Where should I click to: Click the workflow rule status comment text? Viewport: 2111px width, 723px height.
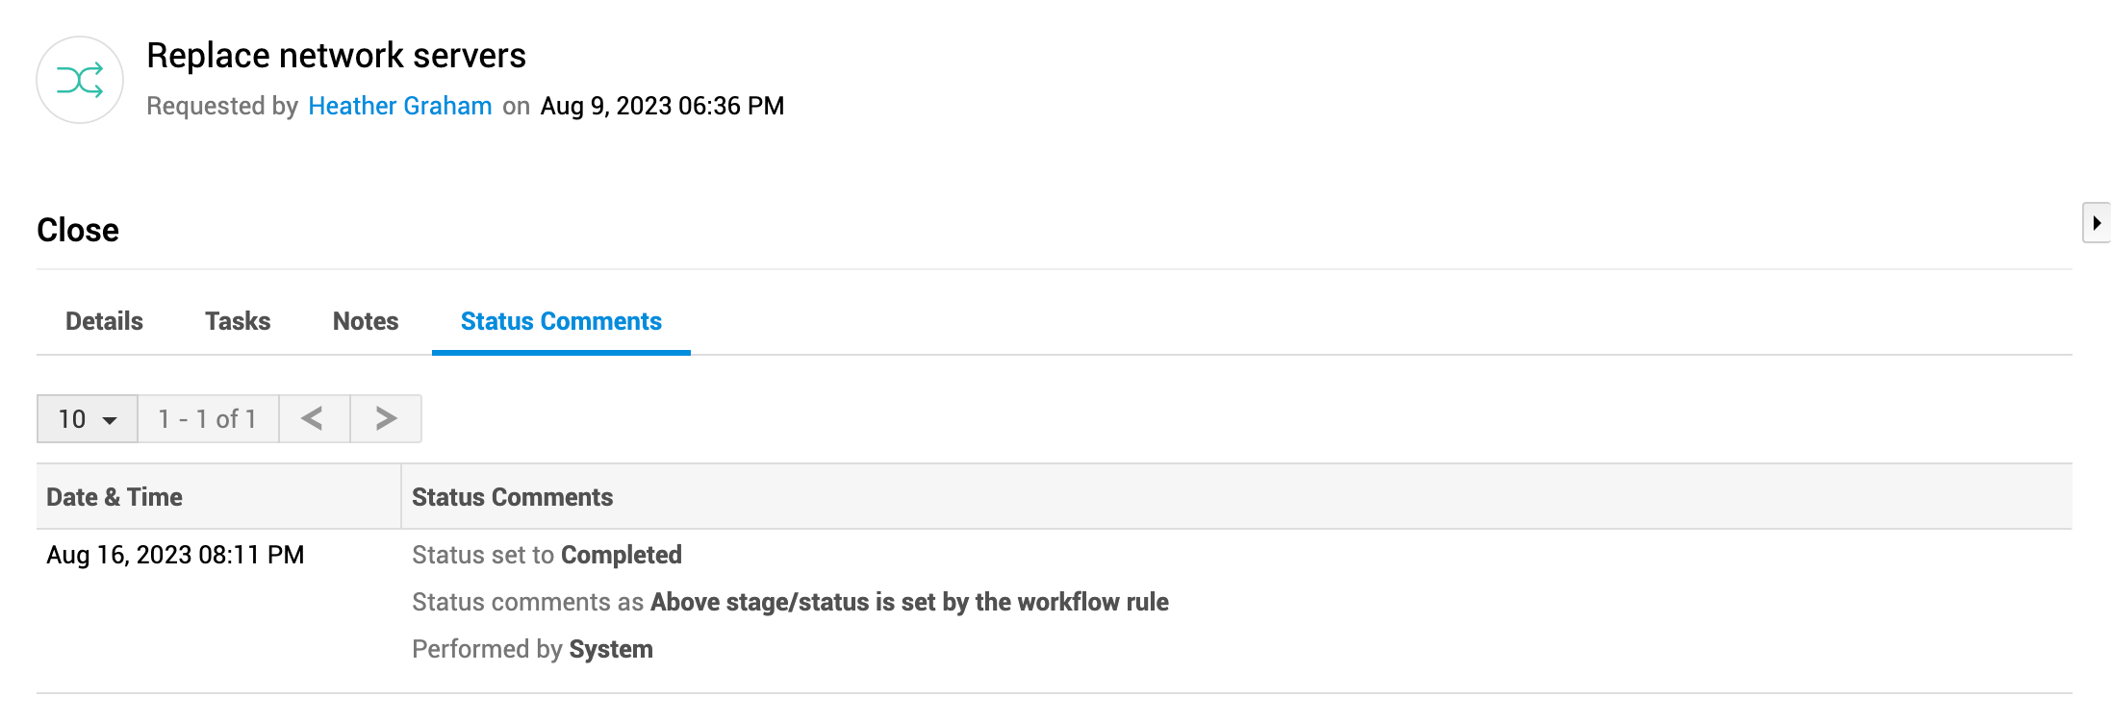(790, 602)
